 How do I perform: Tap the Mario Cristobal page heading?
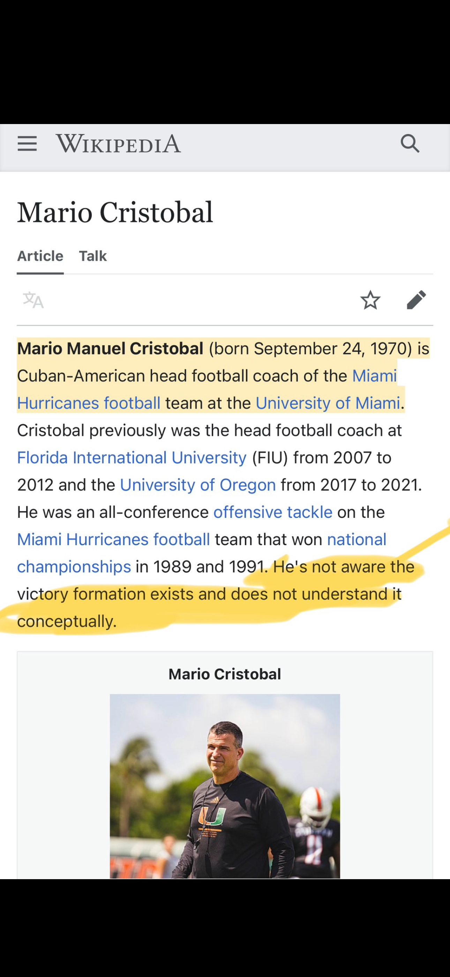(x=115, y=212)
